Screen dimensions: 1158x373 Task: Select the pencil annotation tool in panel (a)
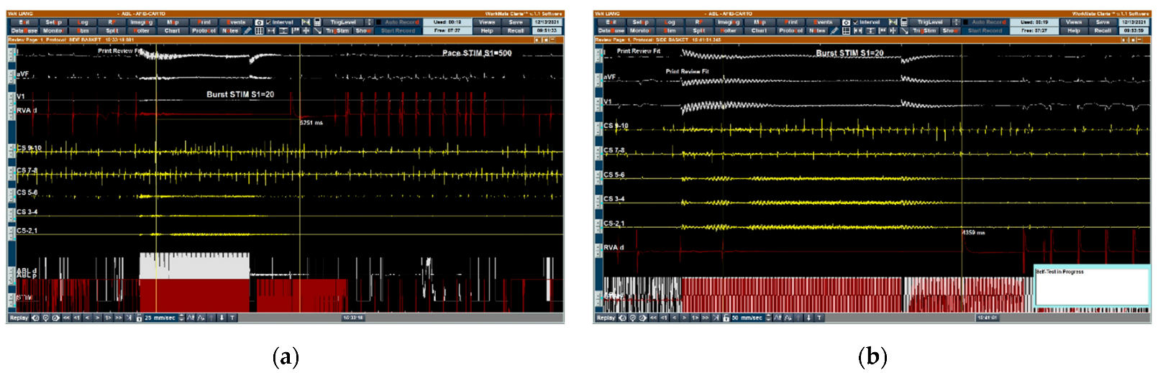click(248, 31)
